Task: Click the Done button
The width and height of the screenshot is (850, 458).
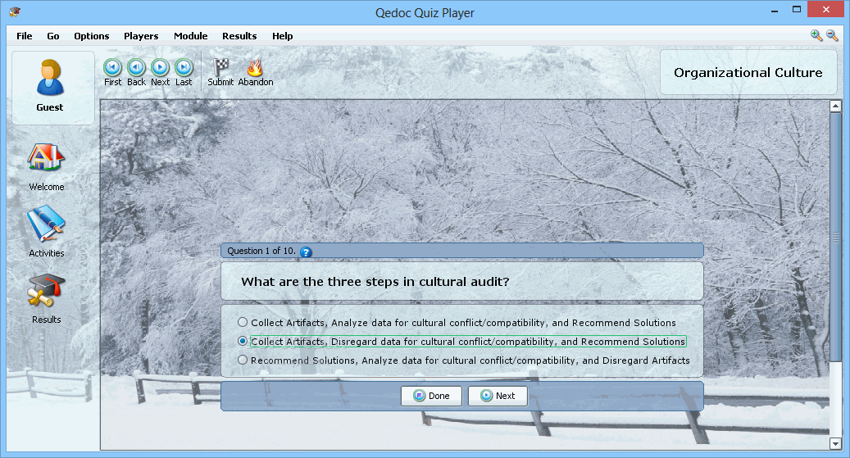Action: pyautogui.click(x=431, y=396)
